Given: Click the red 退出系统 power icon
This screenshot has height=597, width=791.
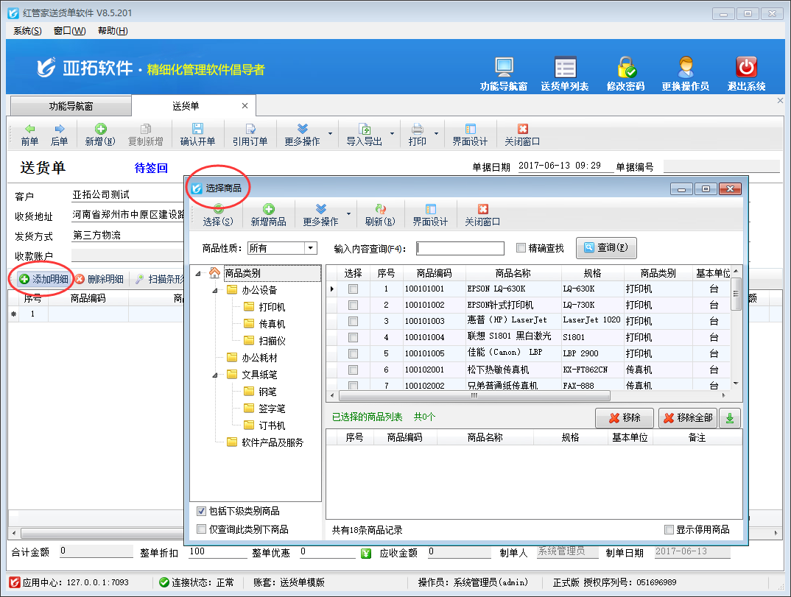Looking at the screenshot, I should [x=746, y=68].
